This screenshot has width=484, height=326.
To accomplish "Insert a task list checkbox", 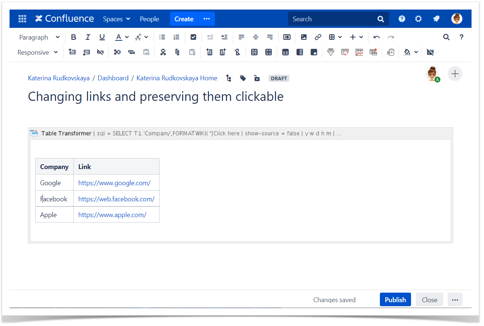I will (193, 37).
